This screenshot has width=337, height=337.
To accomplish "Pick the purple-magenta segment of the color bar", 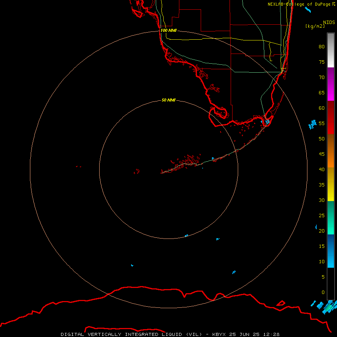I will (x=331, y=84).
